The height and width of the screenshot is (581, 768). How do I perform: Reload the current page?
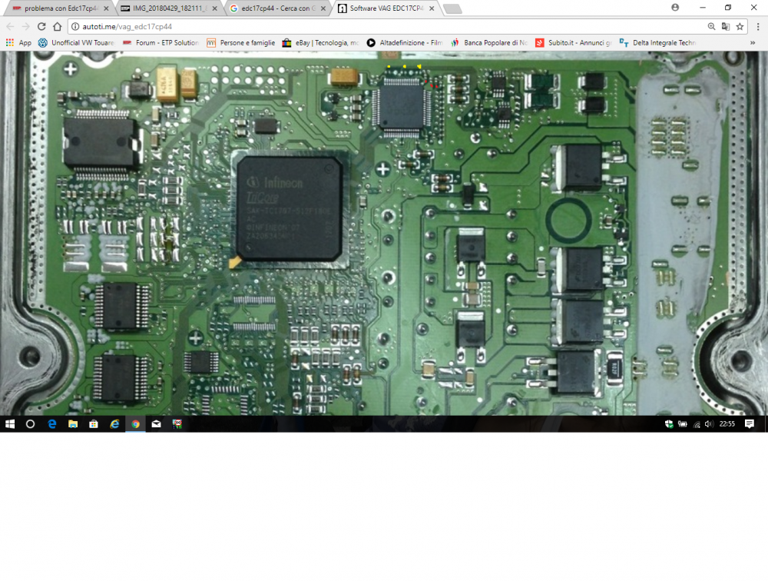point(41,26)
